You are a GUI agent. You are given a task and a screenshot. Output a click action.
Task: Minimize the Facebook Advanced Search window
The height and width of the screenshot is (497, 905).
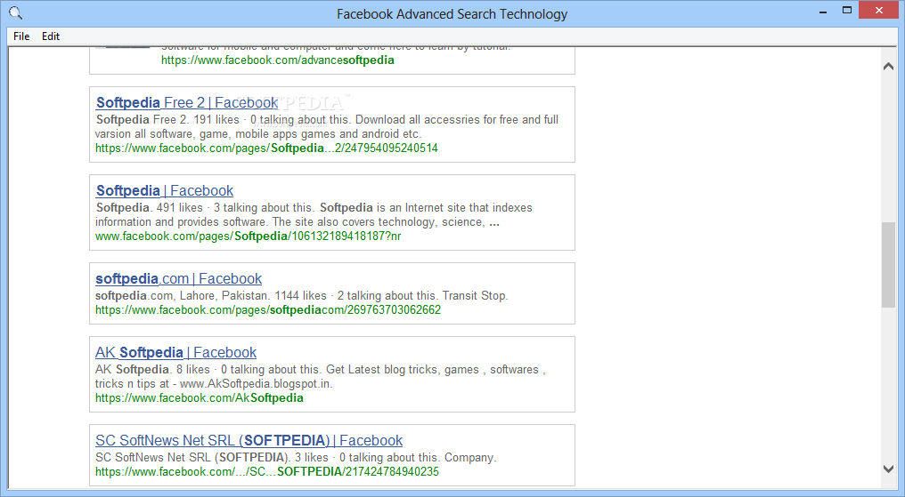pyautogui.click(x=823, y=12)
